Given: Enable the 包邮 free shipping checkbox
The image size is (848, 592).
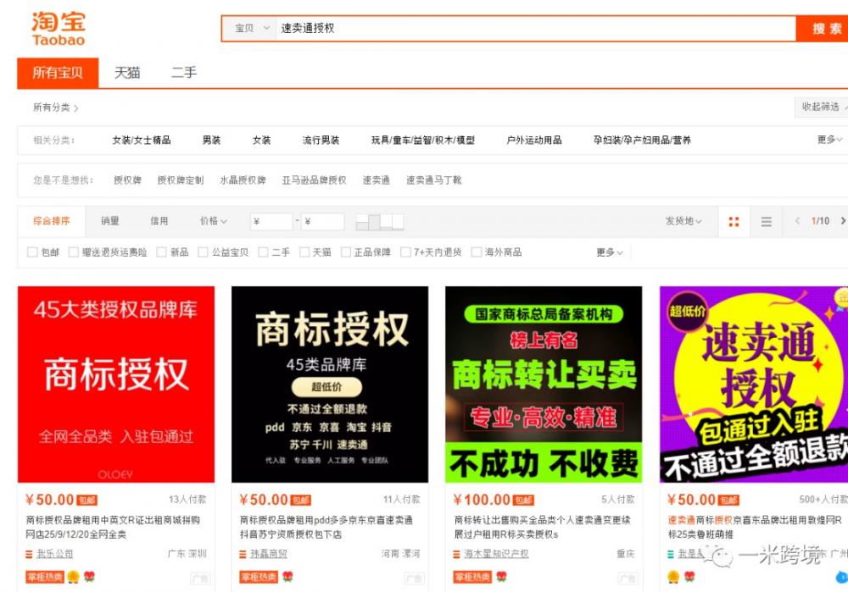Looking at the screenshot, I should pyautogui.click(x=32, y=252).
